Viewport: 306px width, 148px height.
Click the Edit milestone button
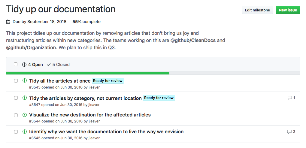coord(257,10)
